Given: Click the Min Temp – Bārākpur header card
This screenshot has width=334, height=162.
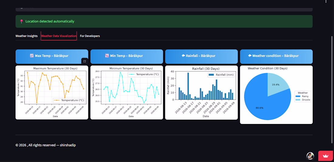Looking at the screenshot, I should point(127,57).
